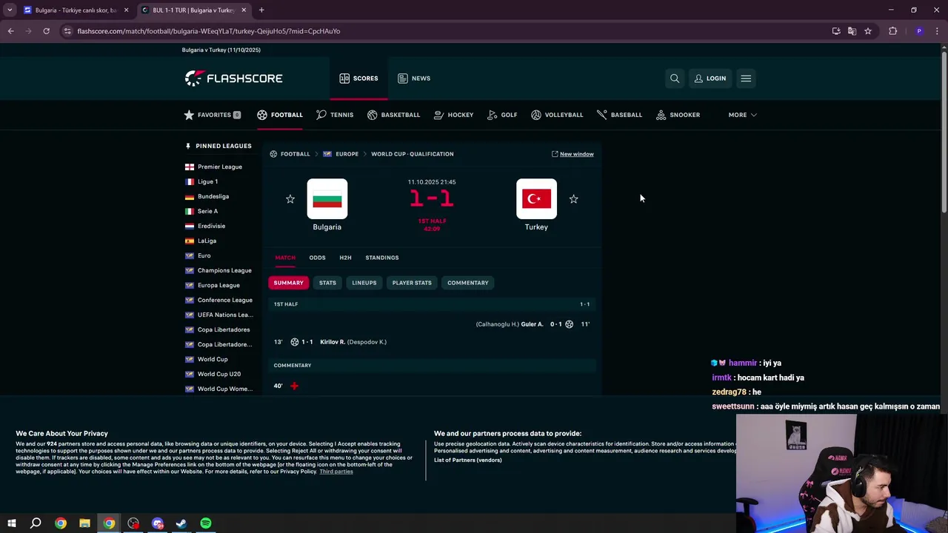Select the LINEUPS sub-tab
The width and height of the screenshot is (948, 533).
point(364,283)
